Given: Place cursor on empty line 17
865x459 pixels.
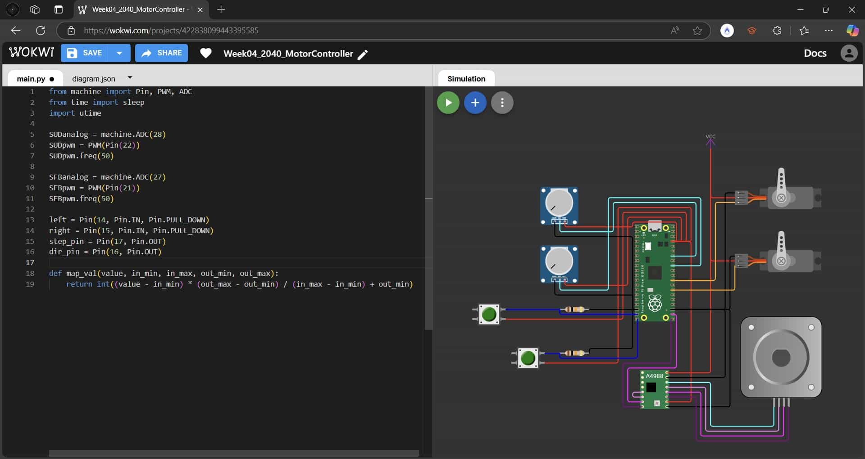Looking at the screenshot, I should coord(237,262).
